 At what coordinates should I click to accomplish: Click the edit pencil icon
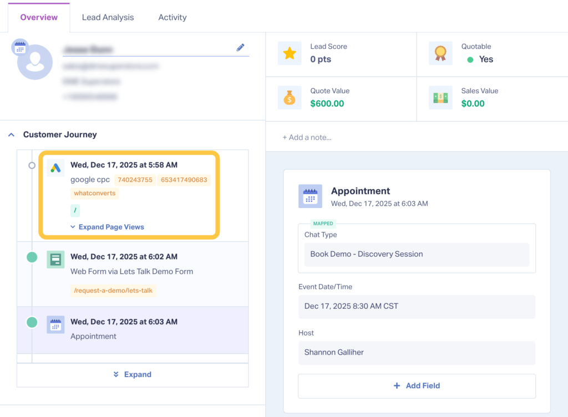point(240,48)
